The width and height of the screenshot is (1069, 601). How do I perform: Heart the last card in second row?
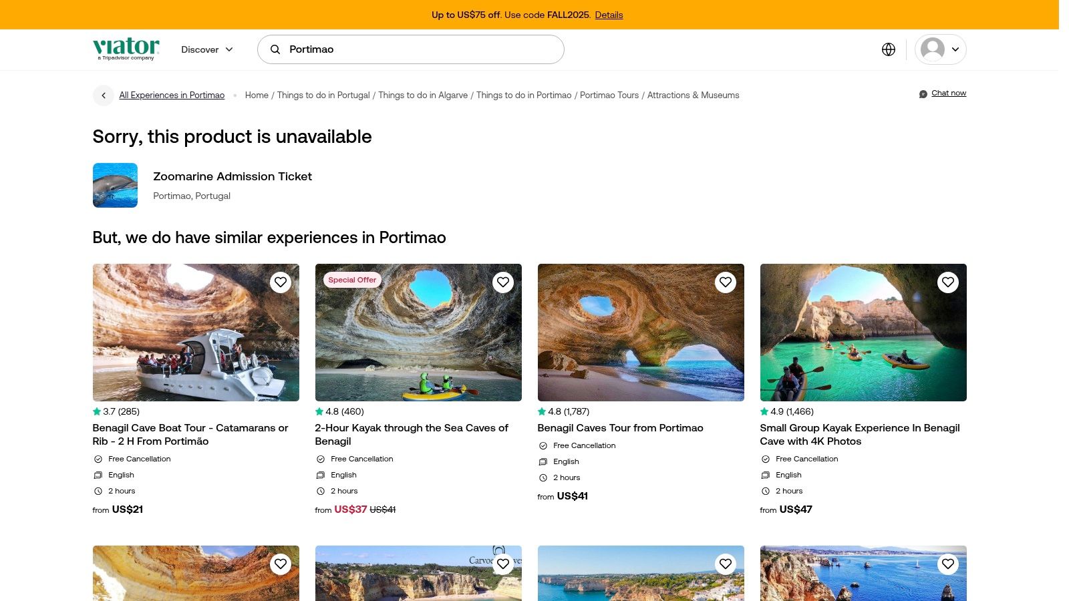coord(948,564)
